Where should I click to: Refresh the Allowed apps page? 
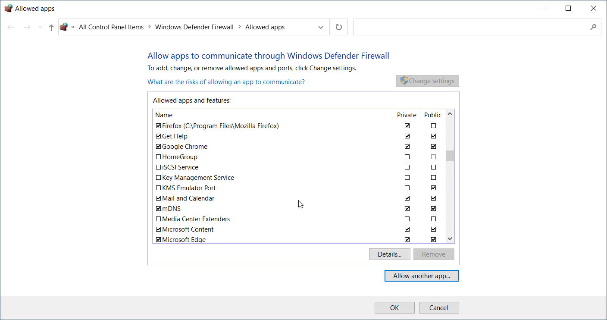339,27
